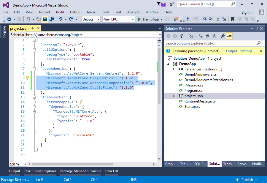Open Properties via the wrench icon
This screenshot has height=183, width=267.
pos(223,36)
